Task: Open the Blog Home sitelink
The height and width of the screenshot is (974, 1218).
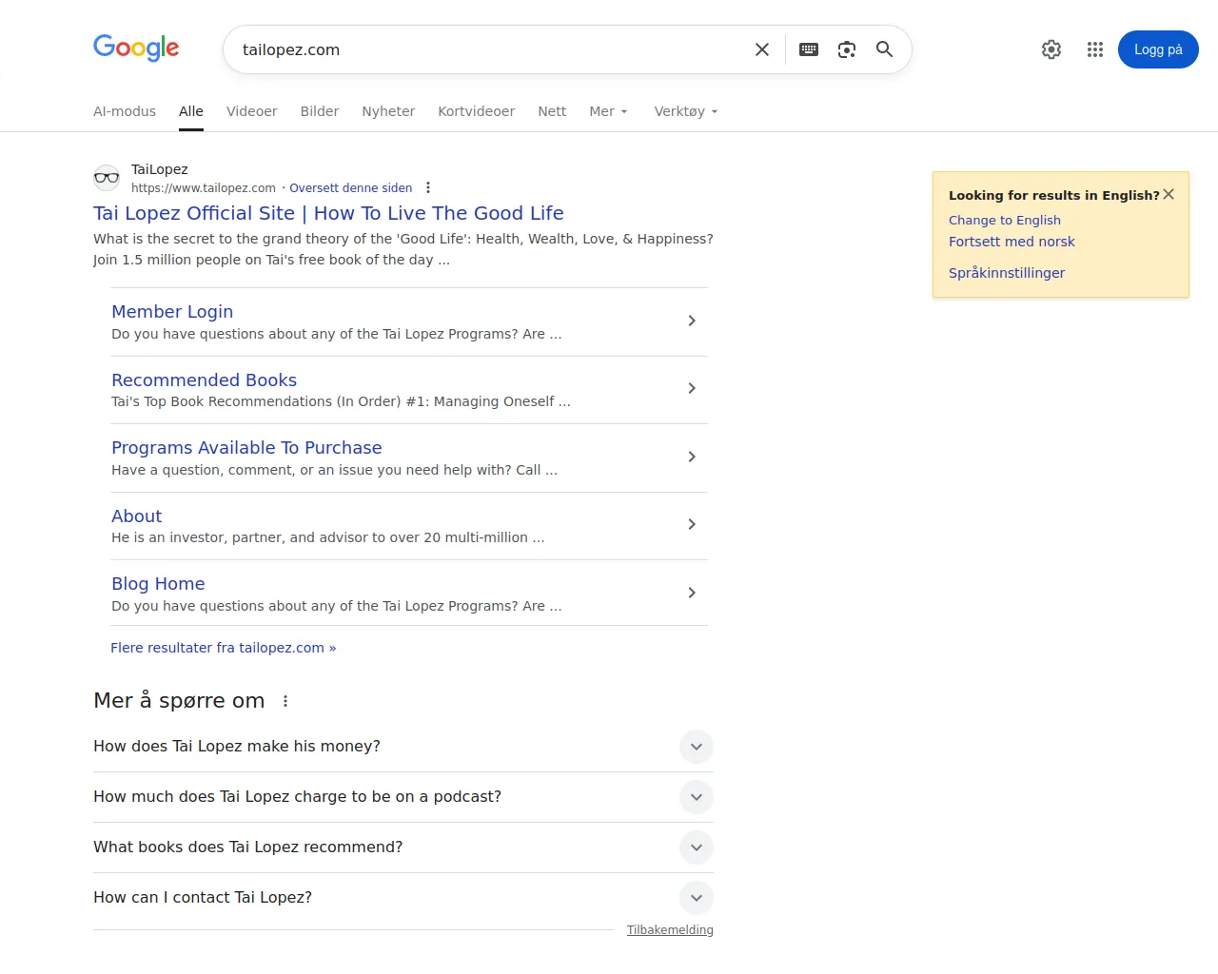Action: click(158, 584)
